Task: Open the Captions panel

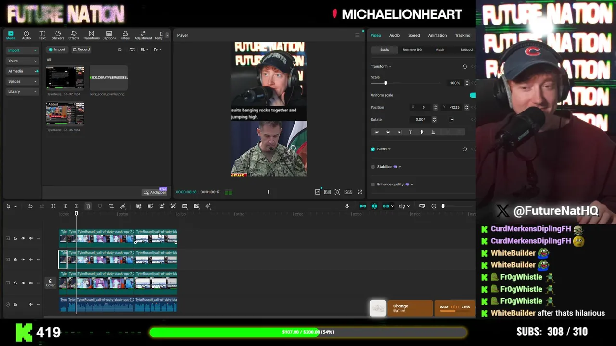Action: [x=109, y=35]
